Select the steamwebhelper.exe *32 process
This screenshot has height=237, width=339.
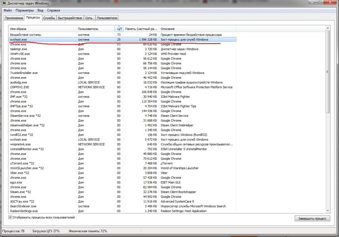tap(123, 125)
